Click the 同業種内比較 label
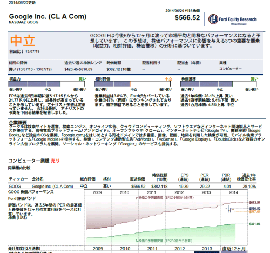270x253 pixels. click(19, 168)
